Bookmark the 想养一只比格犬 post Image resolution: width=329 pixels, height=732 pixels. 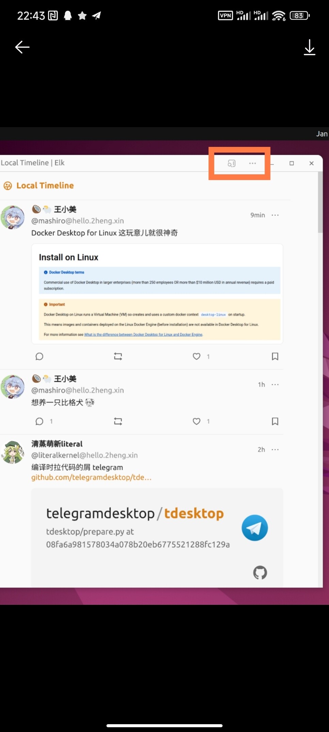click(x=275, y=421)
